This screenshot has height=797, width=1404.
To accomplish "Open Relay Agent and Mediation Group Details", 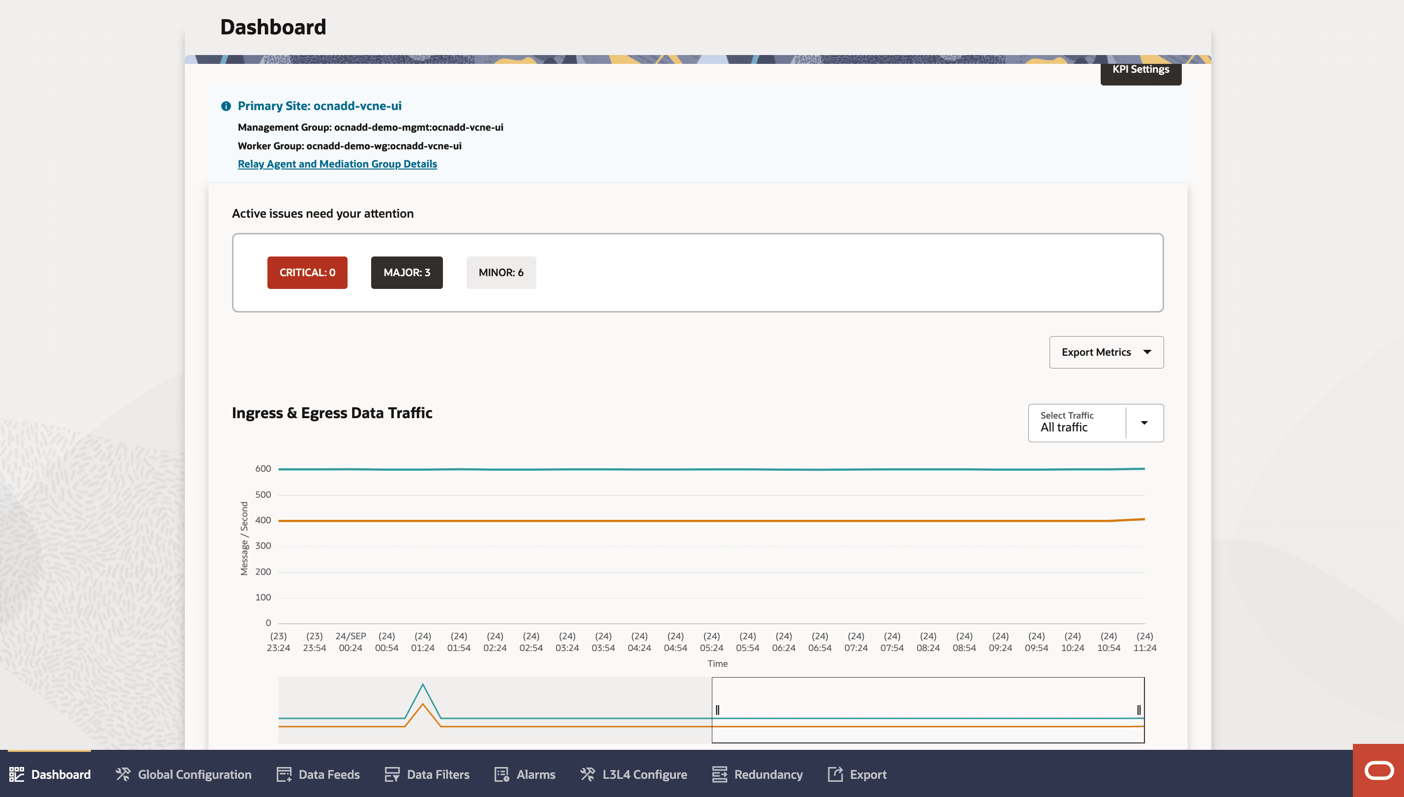I will click(337, 164).
